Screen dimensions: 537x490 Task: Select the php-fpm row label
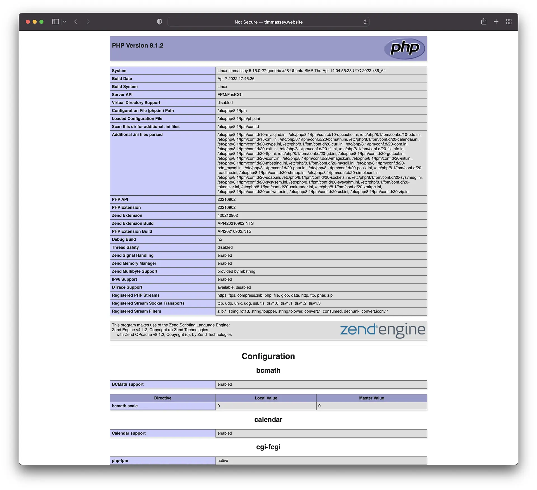(x=120, y=461)
